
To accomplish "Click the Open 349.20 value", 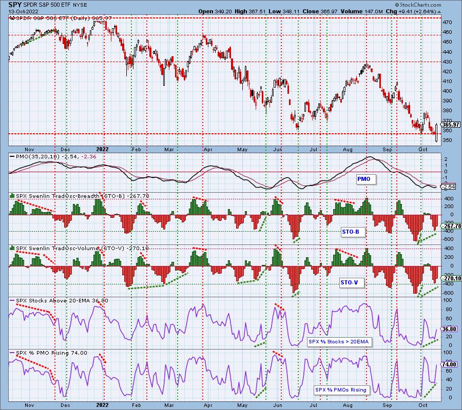I will tap(216, 11).
